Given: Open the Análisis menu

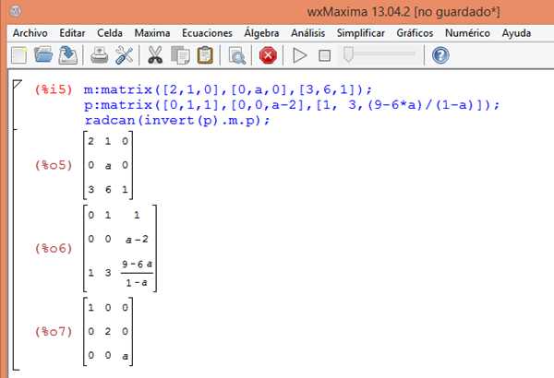Looking at the screenshot, I should click(x=307, y=33).
